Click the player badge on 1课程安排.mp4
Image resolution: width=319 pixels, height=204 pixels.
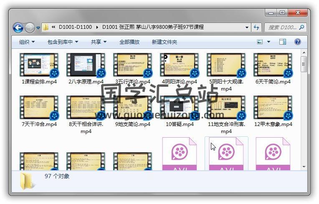pyautogui.click(x=54, y=73)
